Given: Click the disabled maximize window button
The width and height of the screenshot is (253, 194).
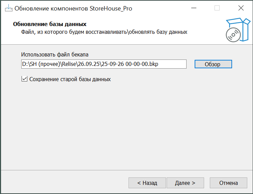Looking at the screenshot, I should [x=217, y=8].
